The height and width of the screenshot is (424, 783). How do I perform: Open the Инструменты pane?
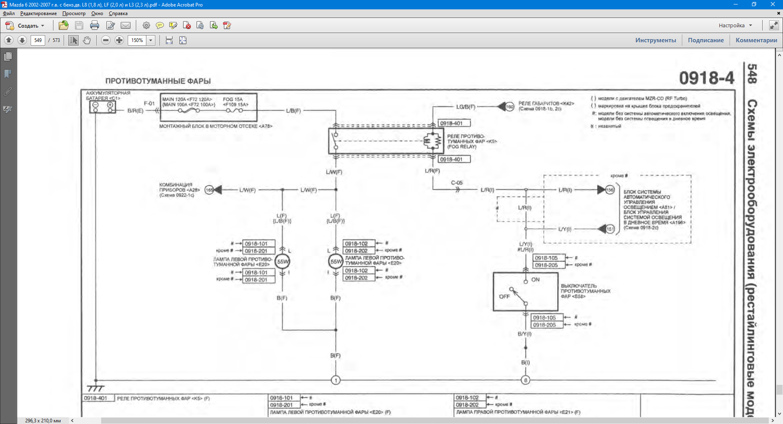point(655,40)
